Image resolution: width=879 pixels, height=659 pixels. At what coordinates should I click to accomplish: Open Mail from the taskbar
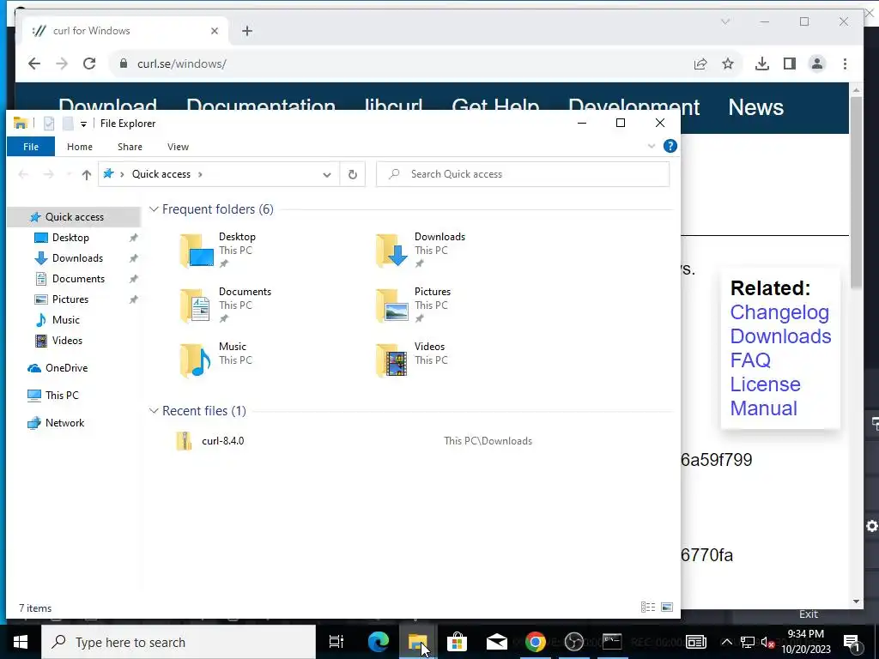click(497, 642)
